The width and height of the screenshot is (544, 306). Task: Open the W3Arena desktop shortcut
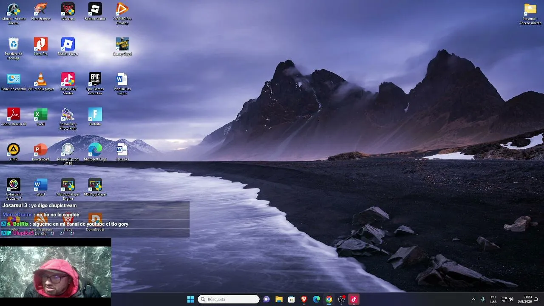click(x=68, y=11)
